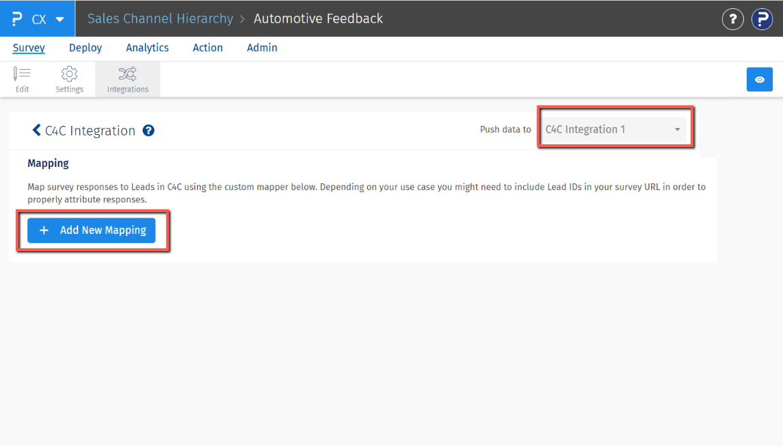Click the Mapping section heading
This screenshot has width=783, height=446.
(48, 163)
